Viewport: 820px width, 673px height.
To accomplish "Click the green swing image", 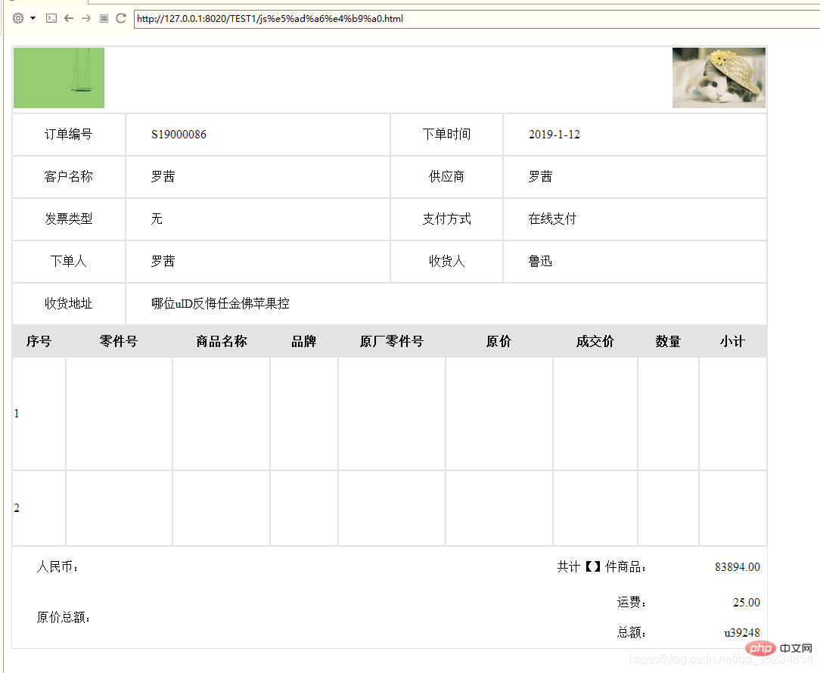I will [x=59, y=78].
